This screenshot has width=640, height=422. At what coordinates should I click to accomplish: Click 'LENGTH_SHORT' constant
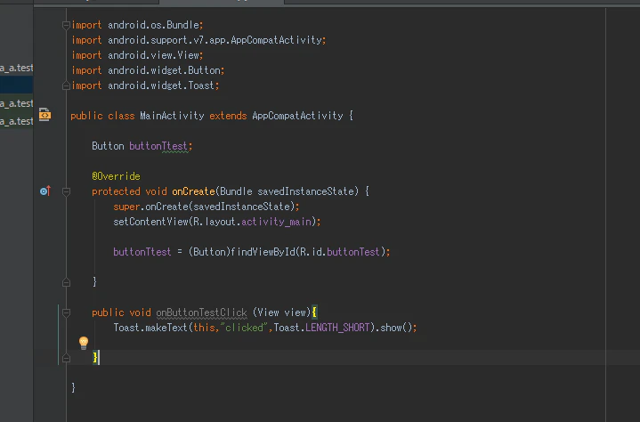pos(337,328)
